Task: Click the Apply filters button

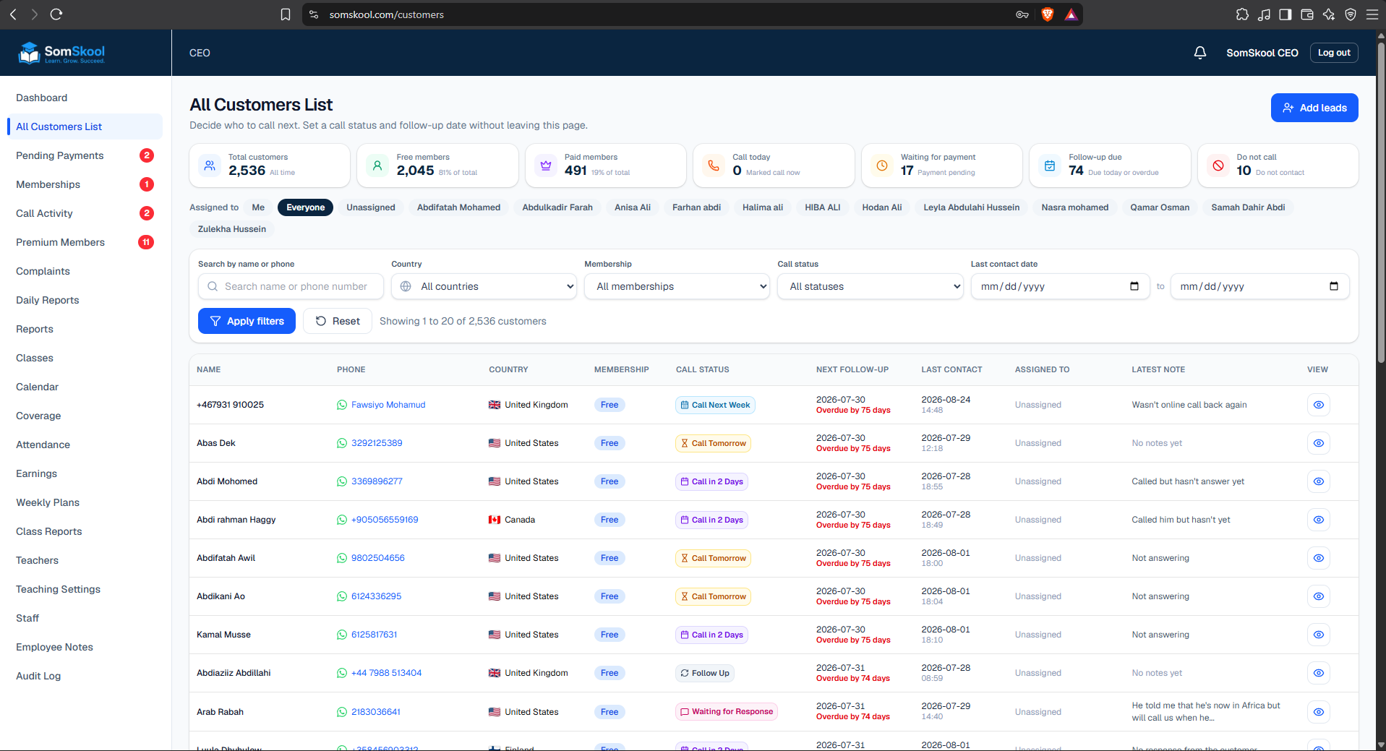Action: coord(247,321)
